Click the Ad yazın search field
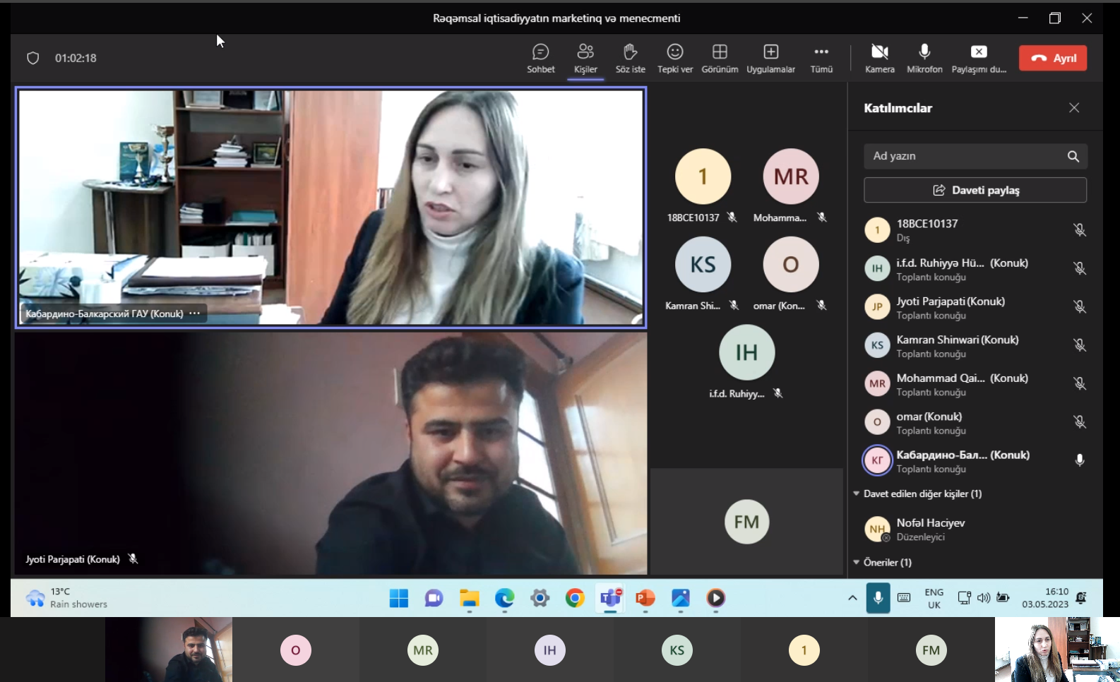Viewport: 1120px width, 682px height. [965, 156]
